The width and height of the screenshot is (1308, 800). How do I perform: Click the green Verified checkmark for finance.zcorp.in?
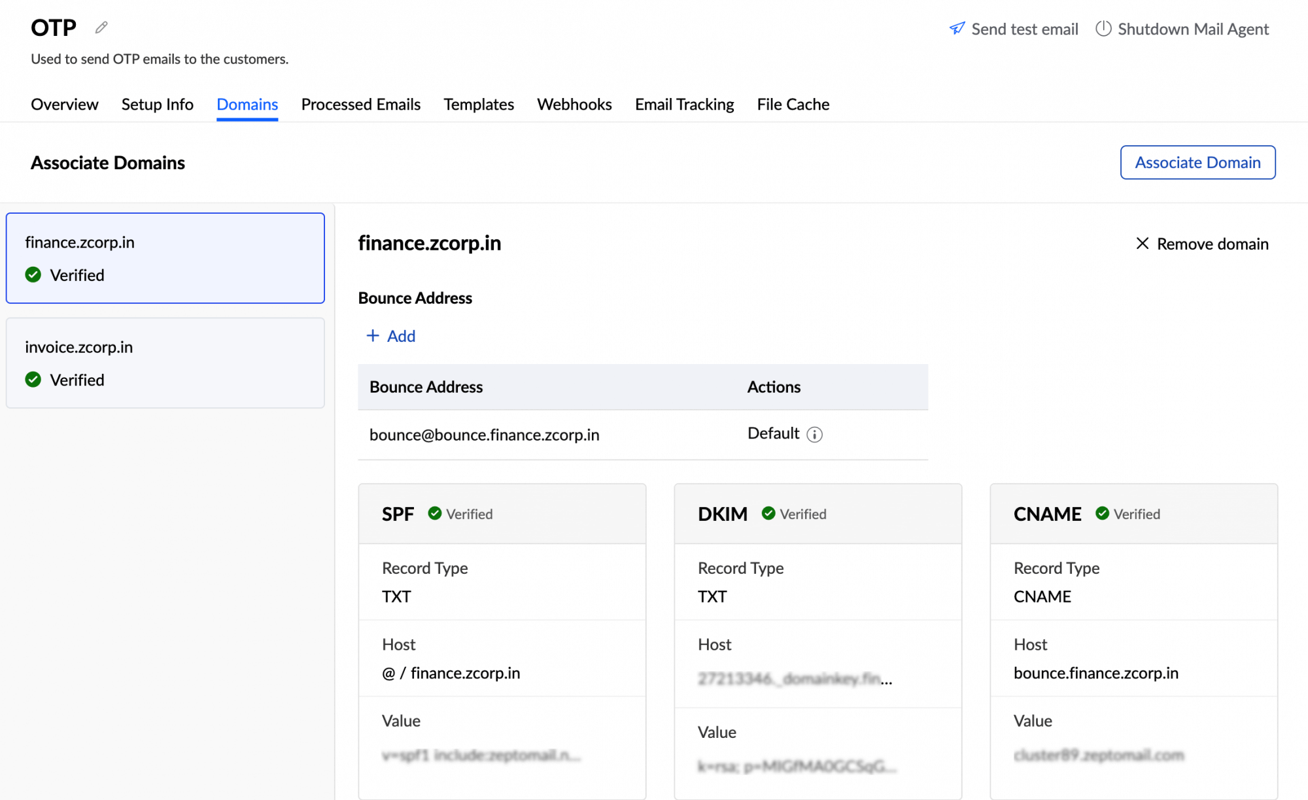pos(33,275)
